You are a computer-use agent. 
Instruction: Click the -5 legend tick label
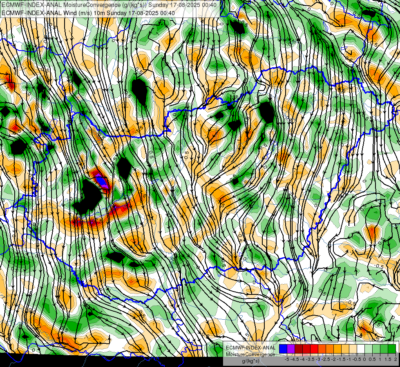click(x=287, y=359)
